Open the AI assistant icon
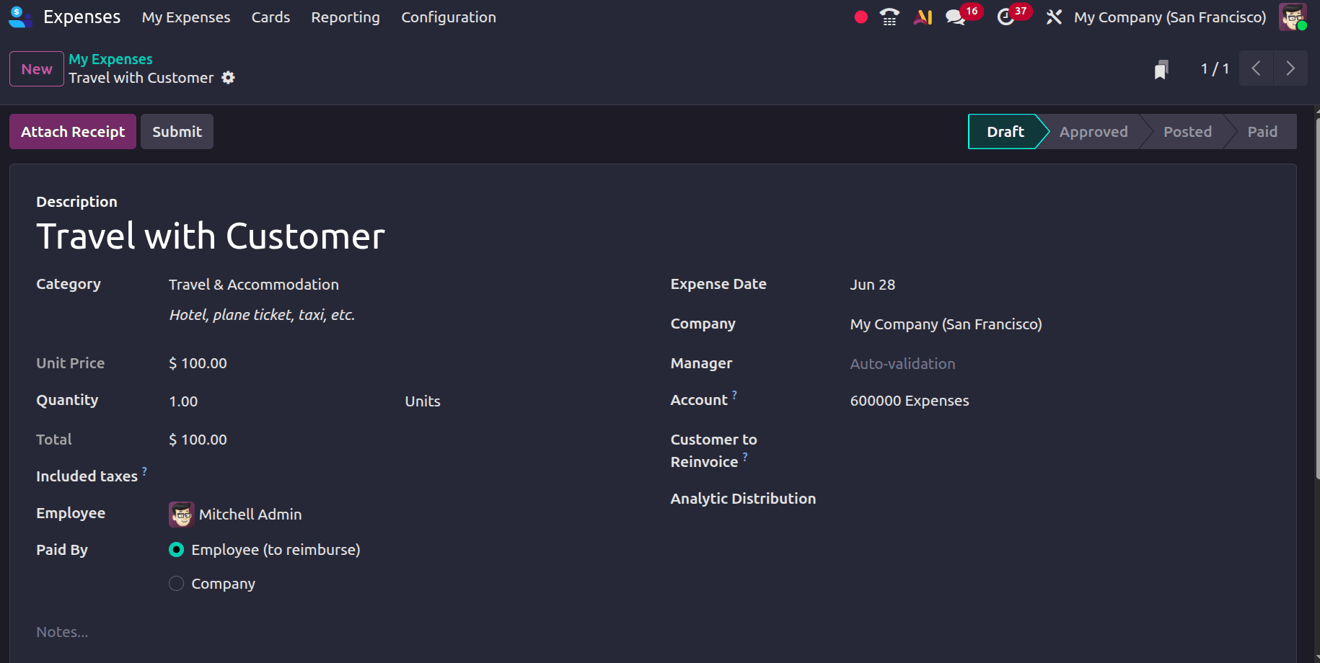The height and width of the screenshot is (663, 1320). (923, 17)
